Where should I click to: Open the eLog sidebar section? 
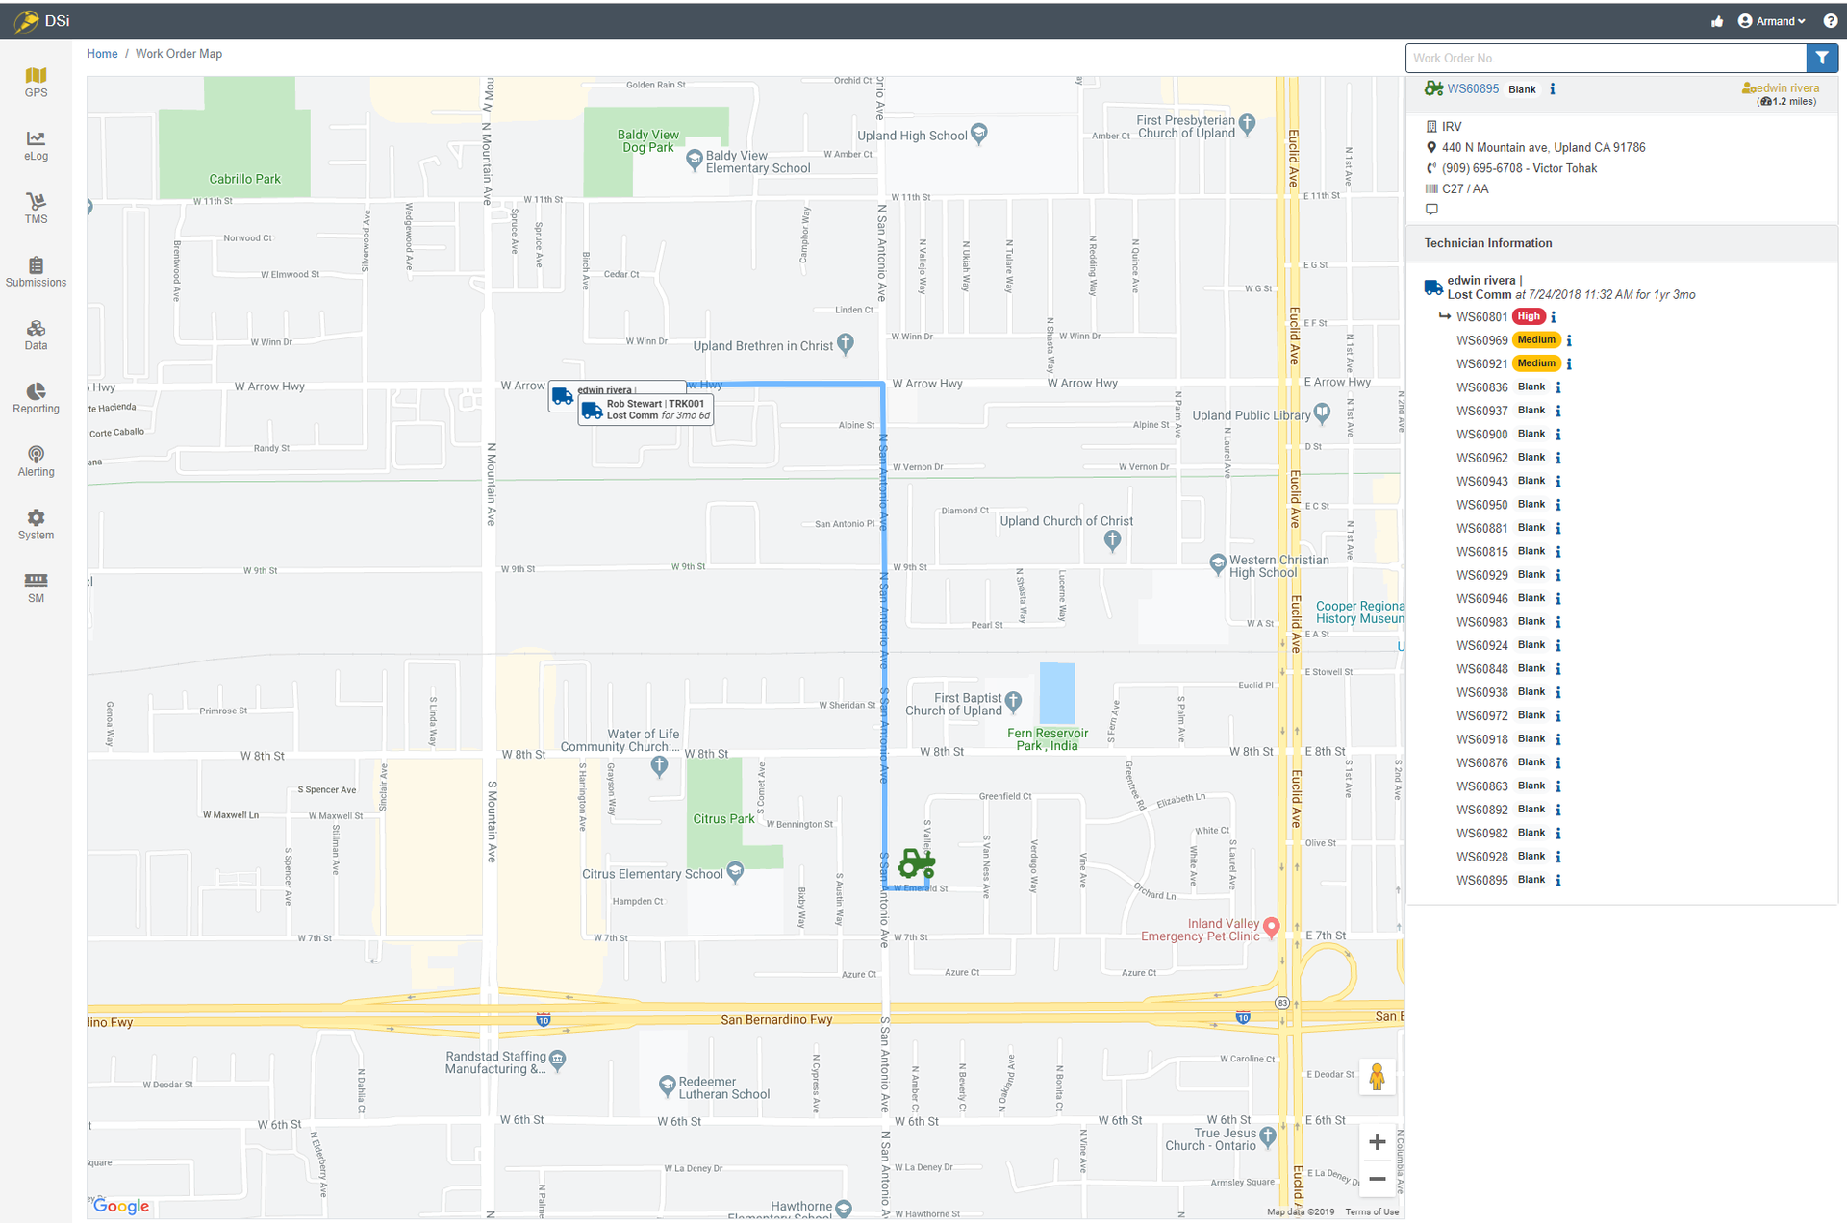tap(36, 145)
